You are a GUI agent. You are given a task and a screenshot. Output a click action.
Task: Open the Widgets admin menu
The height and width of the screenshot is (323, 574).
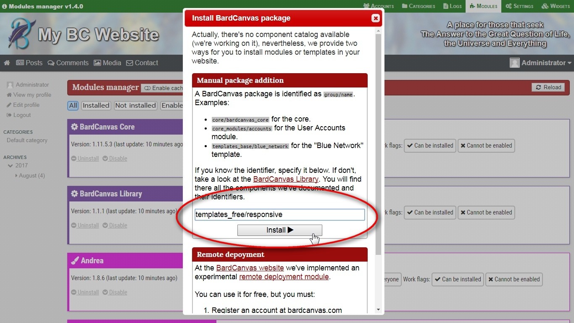click(556, 6)
